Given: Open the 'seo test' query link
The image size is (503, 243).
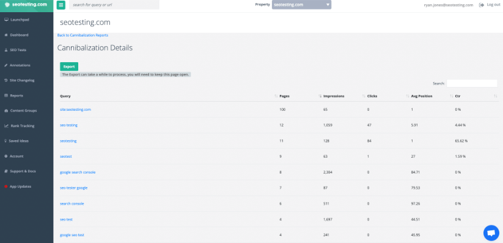Looking at the screenshot, I should click(67, 219).
